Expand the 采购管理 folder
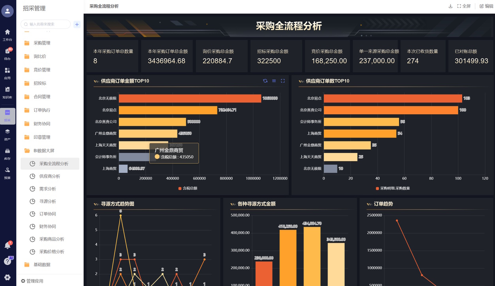 click(42, 43)
